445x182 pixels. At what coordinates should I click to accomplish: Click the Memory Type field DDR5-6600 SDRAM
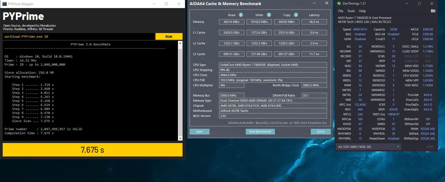pos(273,101)
